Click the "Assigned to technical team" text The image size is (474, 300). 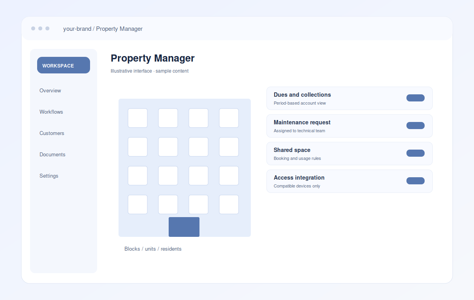(299, 131)
